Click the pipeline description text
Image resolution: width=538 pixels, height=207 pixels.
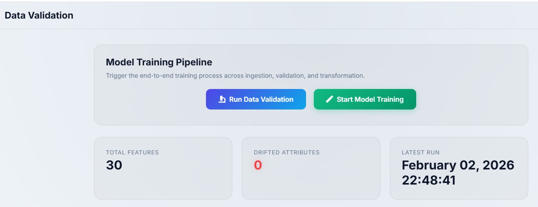tap(235, 76)
